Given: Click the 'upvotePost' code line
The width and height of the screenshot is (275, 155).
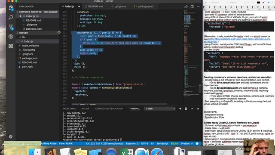Looking at the screenshot, I should point(99,33).
